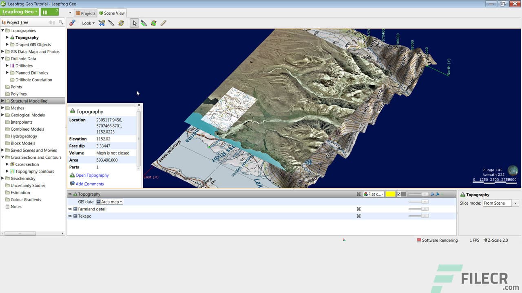Toggle visibility of the Tekapo layer
The height and width of the screenshot is (293, 522).
click(x=70, y=216)
